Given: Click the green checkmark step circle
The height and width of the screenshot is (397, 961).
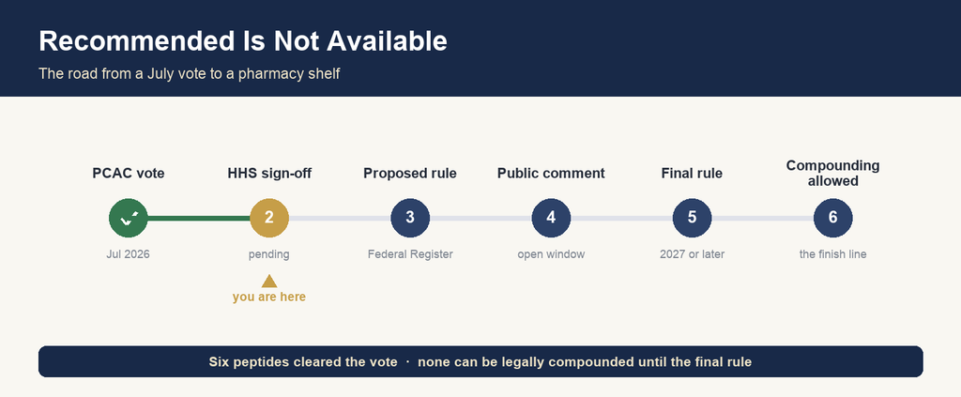Looking at the screenshot, I should [128, 218].
